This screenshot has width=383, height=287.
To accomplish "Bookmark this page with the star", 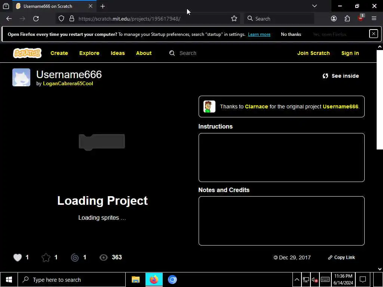I will point(234,19).
